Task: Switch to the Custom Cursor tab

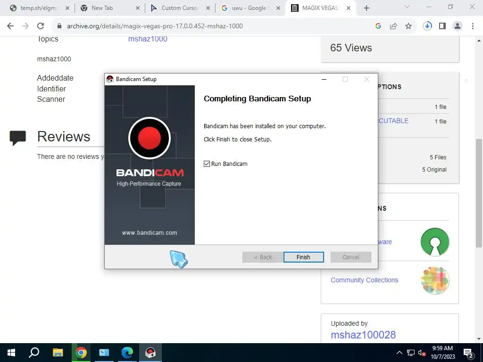Action: click(180, 8)
